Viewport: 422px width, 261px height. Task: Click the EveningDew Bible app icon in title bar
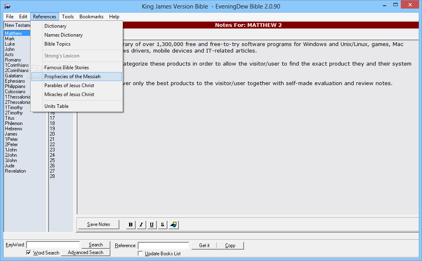[7, 6]
